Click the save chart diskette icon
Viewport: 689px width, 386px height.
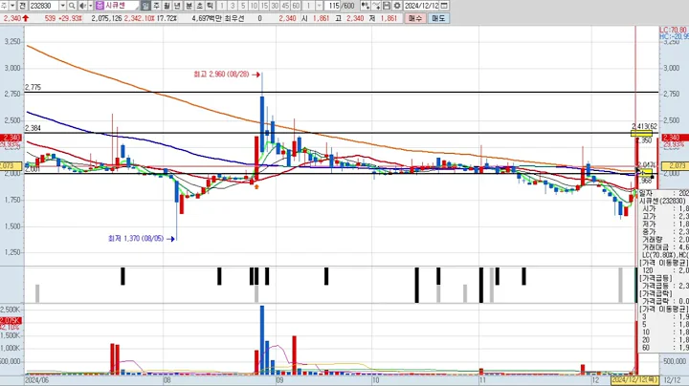point(387,6)
